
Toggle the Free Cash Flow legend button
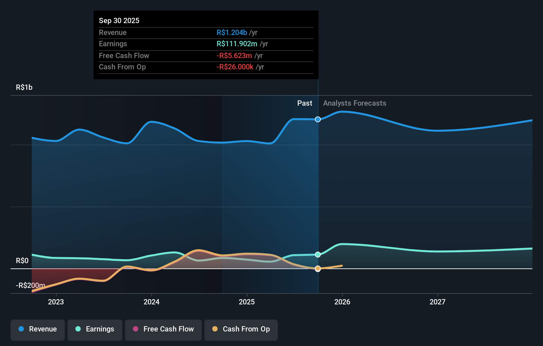point(163,329)
